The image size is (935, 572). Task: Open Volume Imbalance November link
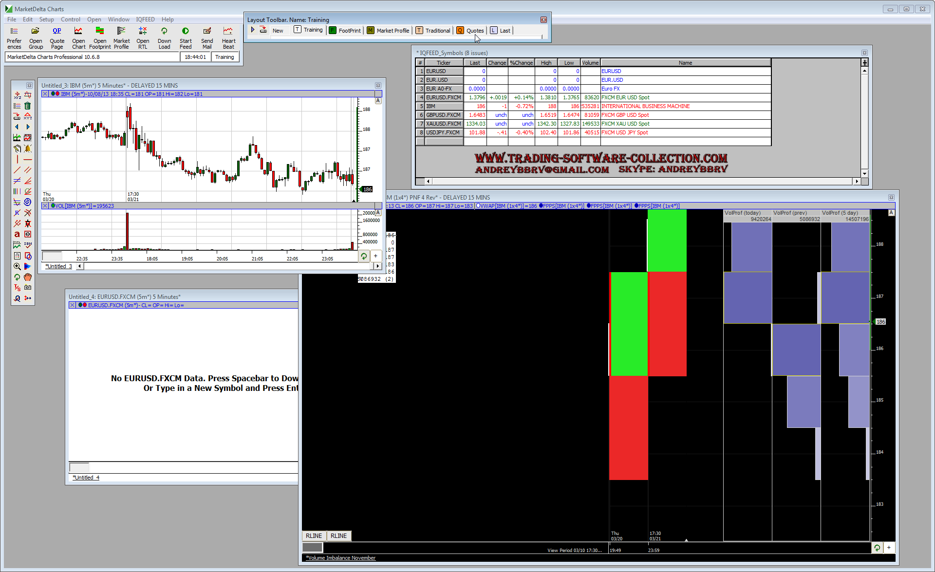pyautogui.click(x=341, y=558)
